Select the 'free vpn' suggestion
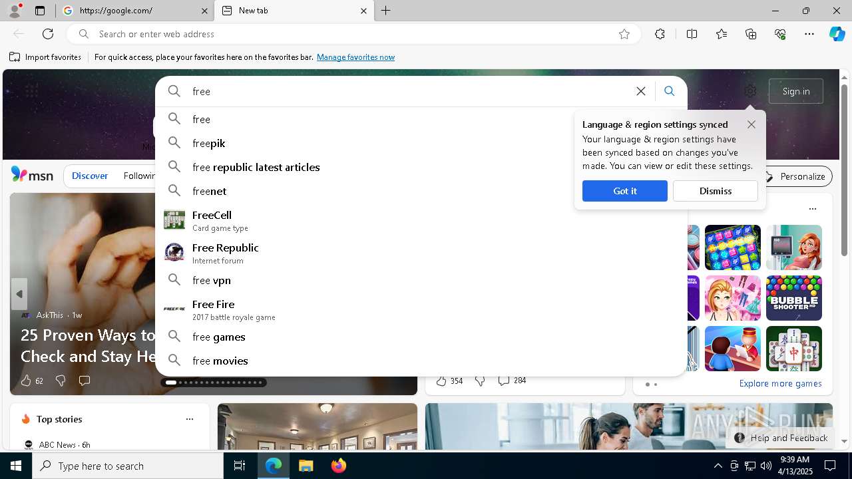 tap(421, 280)
